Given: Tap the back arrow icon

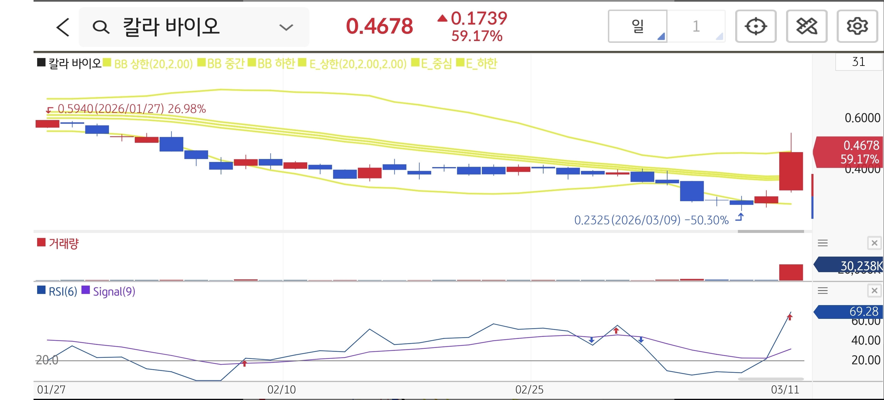Looking at the screenshot, I should 63,27.
